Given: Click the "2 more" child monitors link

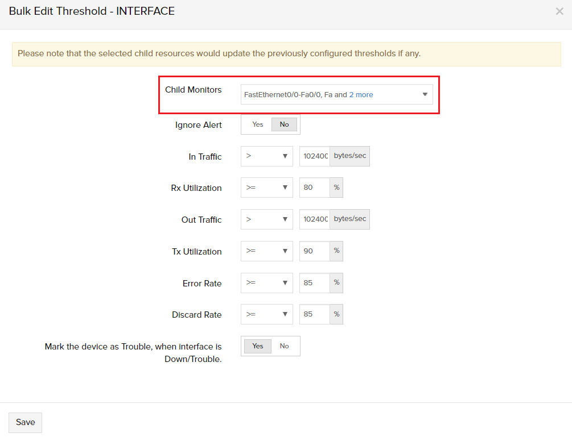Looking at the screenshot, I should tap(361, 95).
